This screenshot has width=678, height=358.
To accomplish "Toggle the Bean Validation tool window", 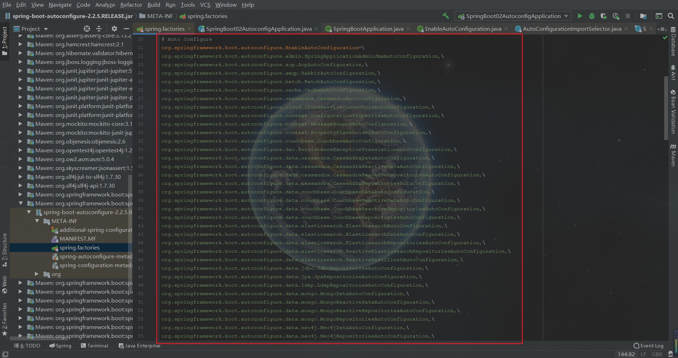I will (673, 112).
